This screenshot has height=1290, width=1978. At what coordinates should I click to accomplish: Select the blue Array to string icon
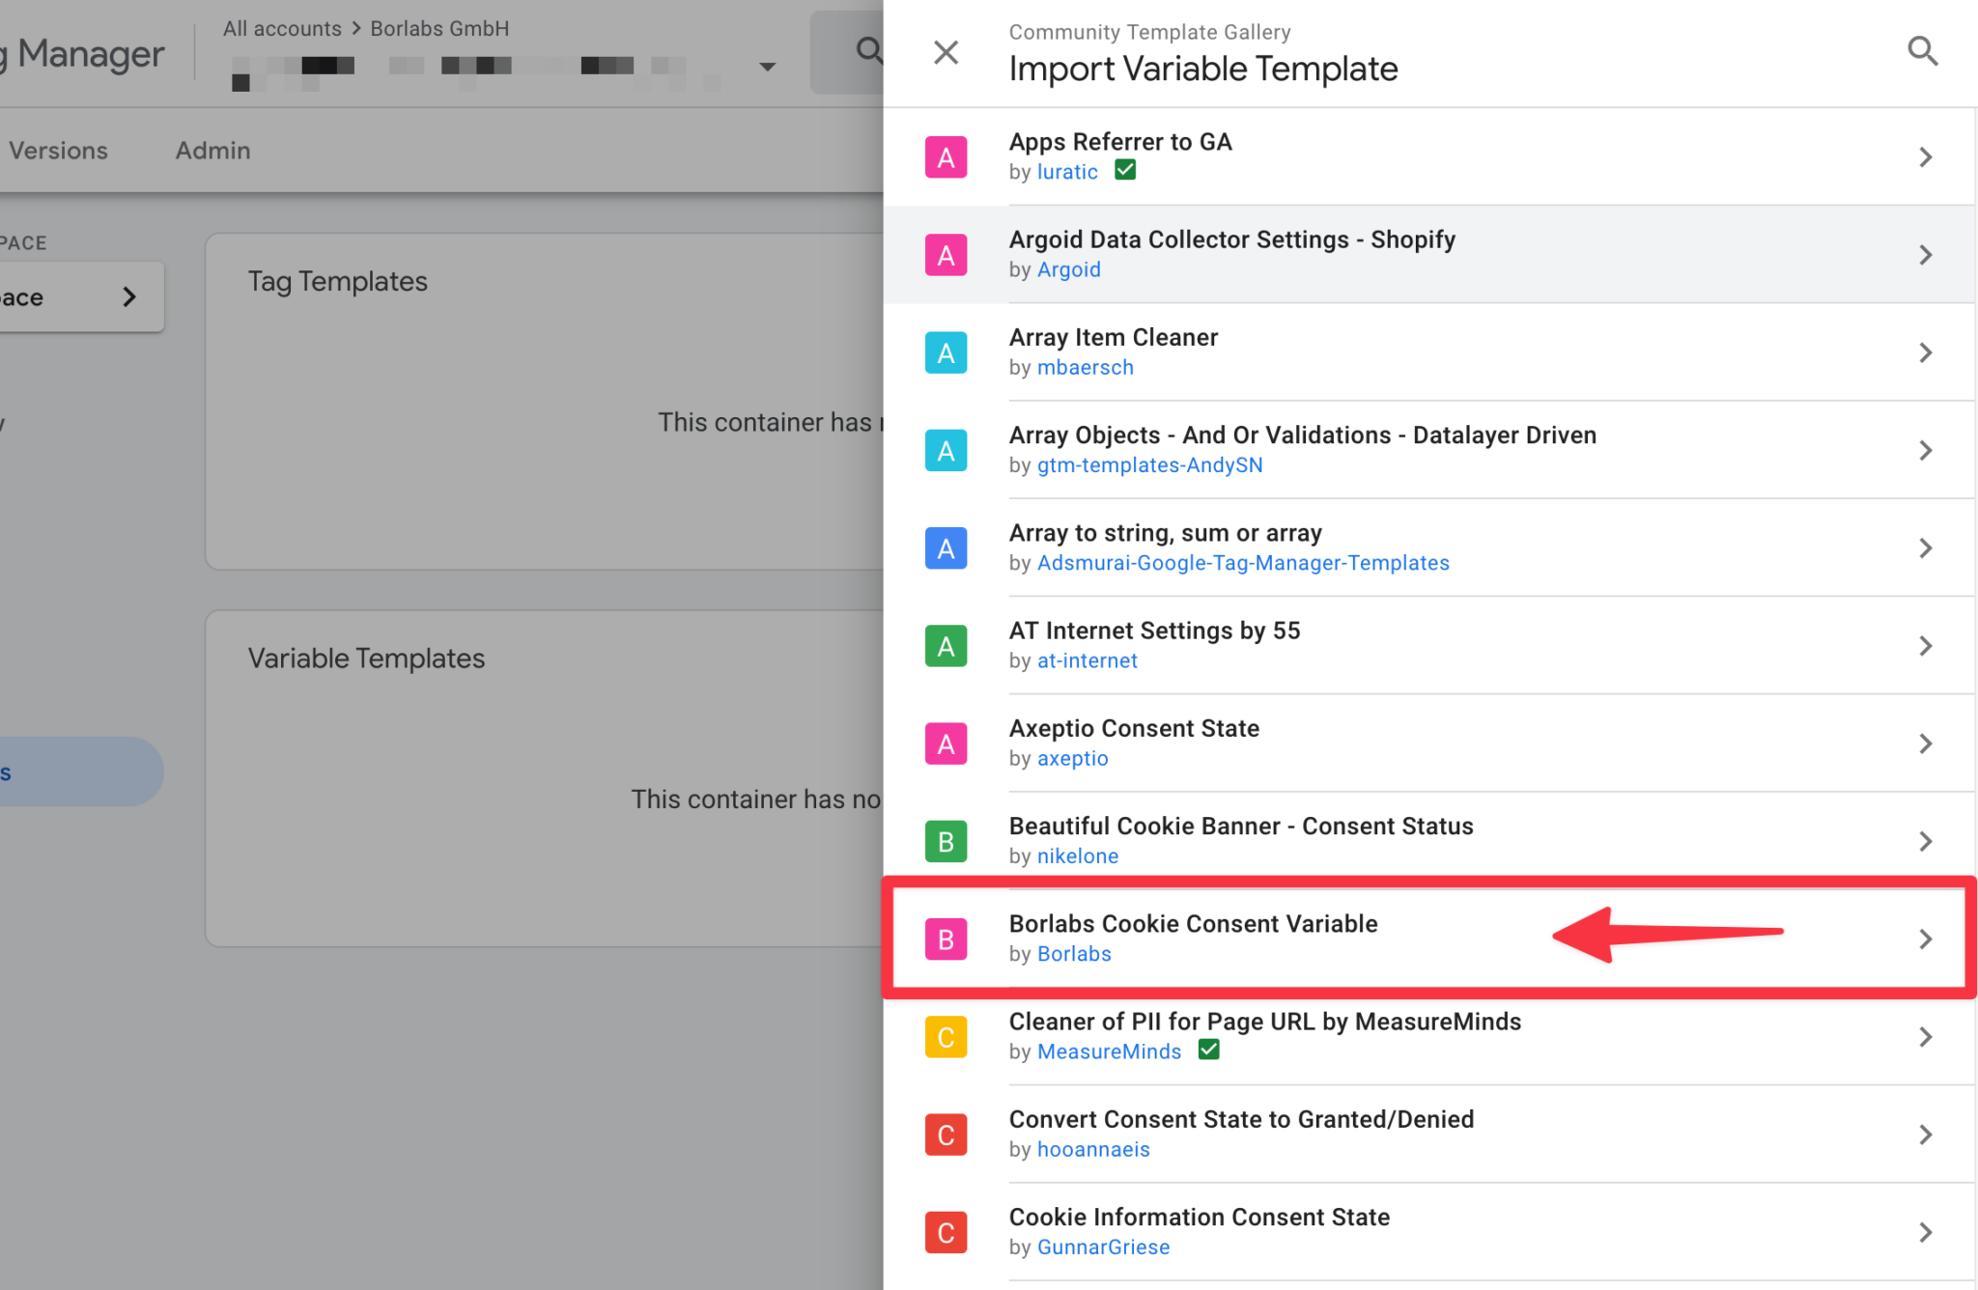[946, 548]
